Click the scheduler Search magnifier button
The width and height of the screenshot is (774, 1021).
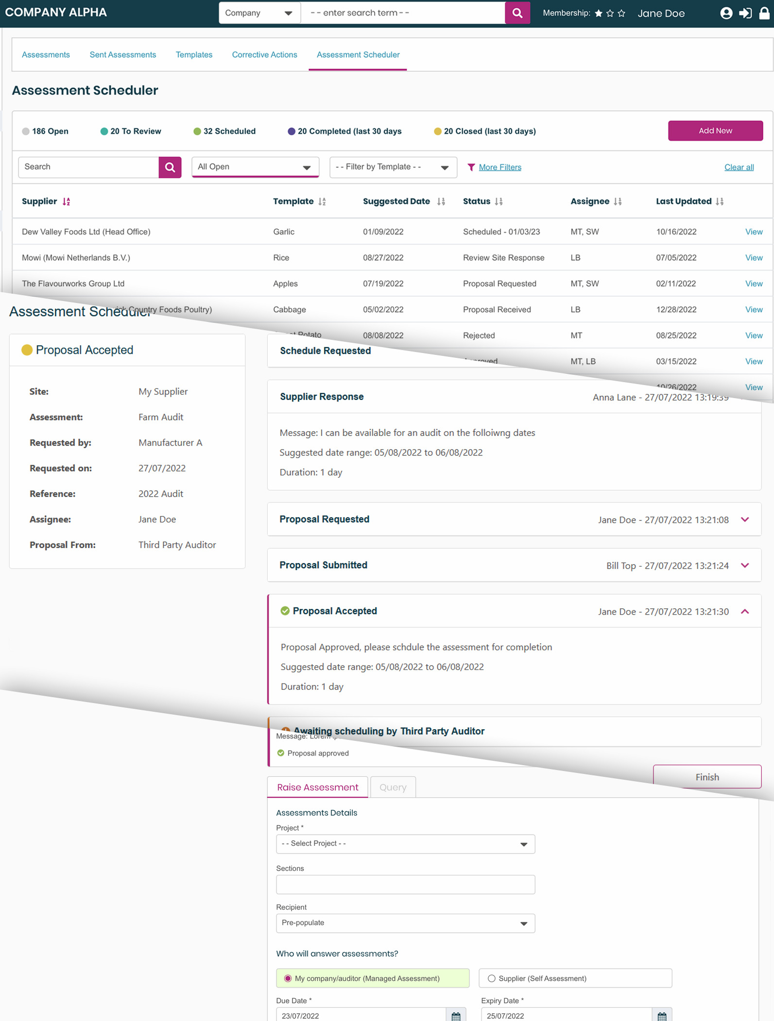click(x=170, y=167)
